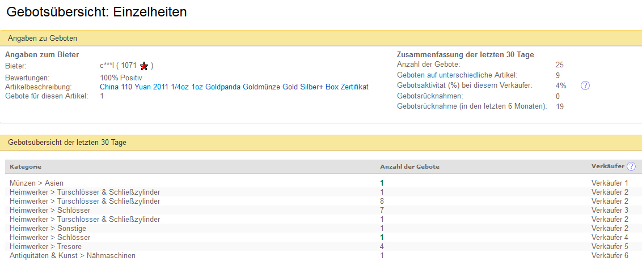
Task: Click the red feedback star icon
Action: [x=144, y=66]
